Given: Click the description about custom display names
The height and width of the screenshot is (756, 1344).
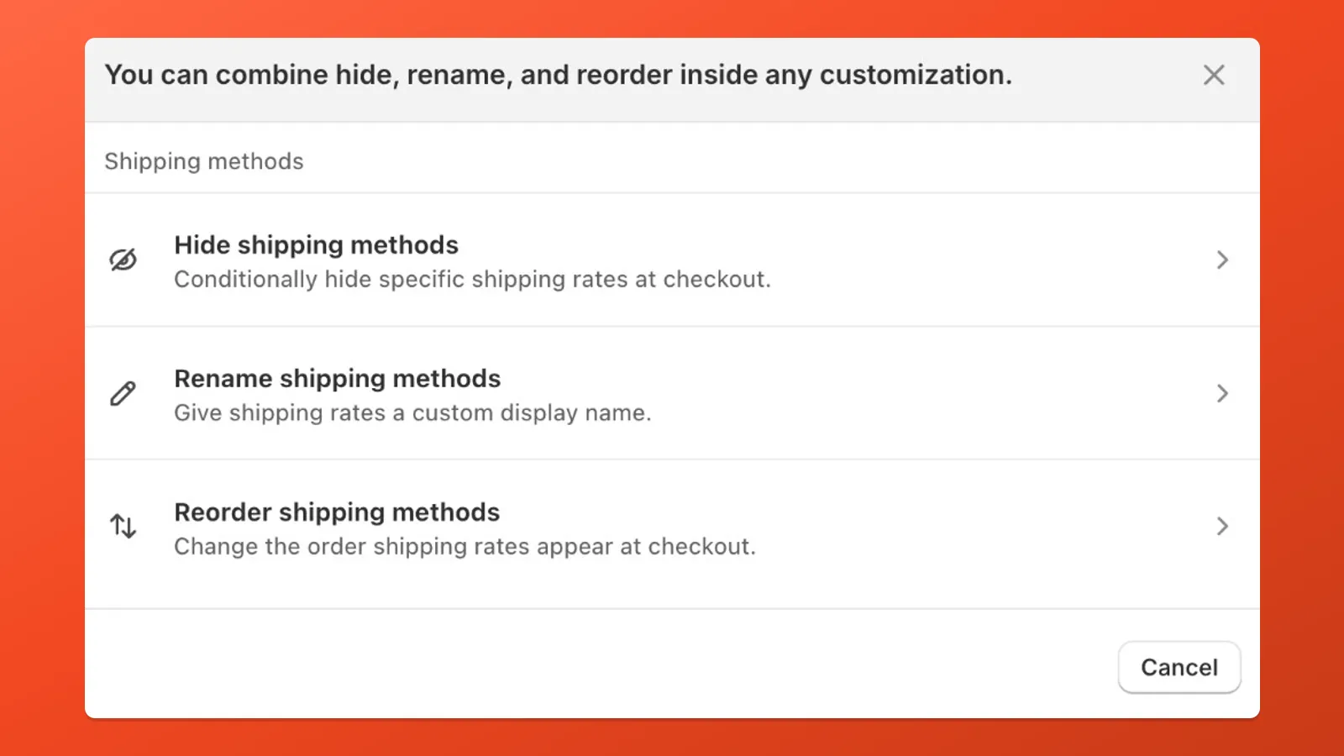Looking at the screenshot, I should pos(412,412).
